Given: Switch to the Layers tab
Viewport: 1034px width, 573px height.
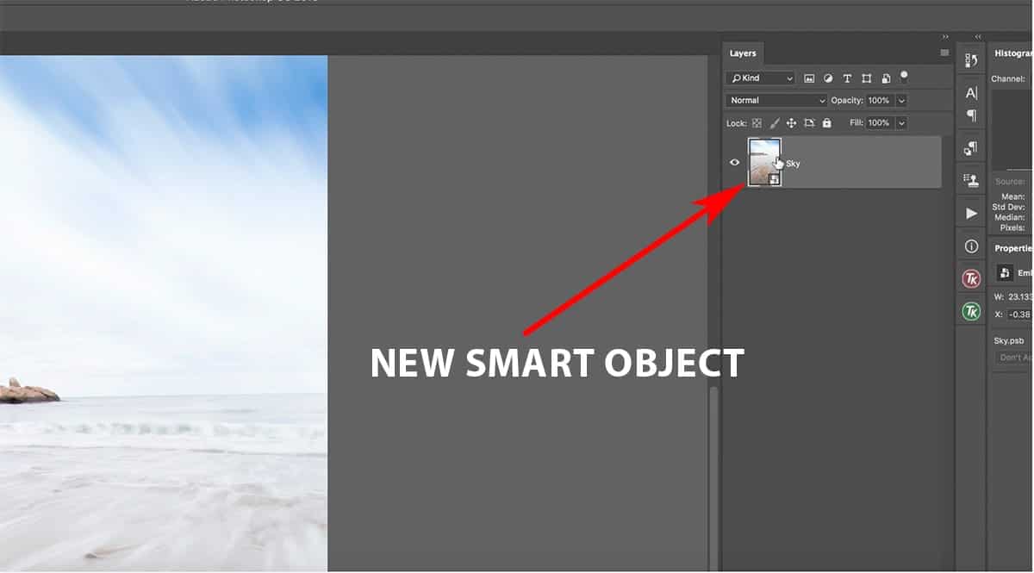Looking at the screenshot, I should coord(743,53).
